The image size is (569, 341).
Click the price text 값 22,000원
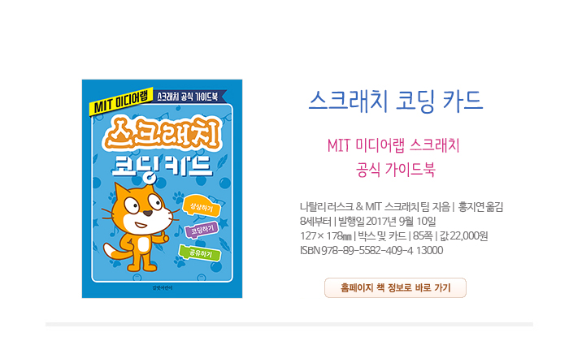pyautogui.click(x=463, y=236)
